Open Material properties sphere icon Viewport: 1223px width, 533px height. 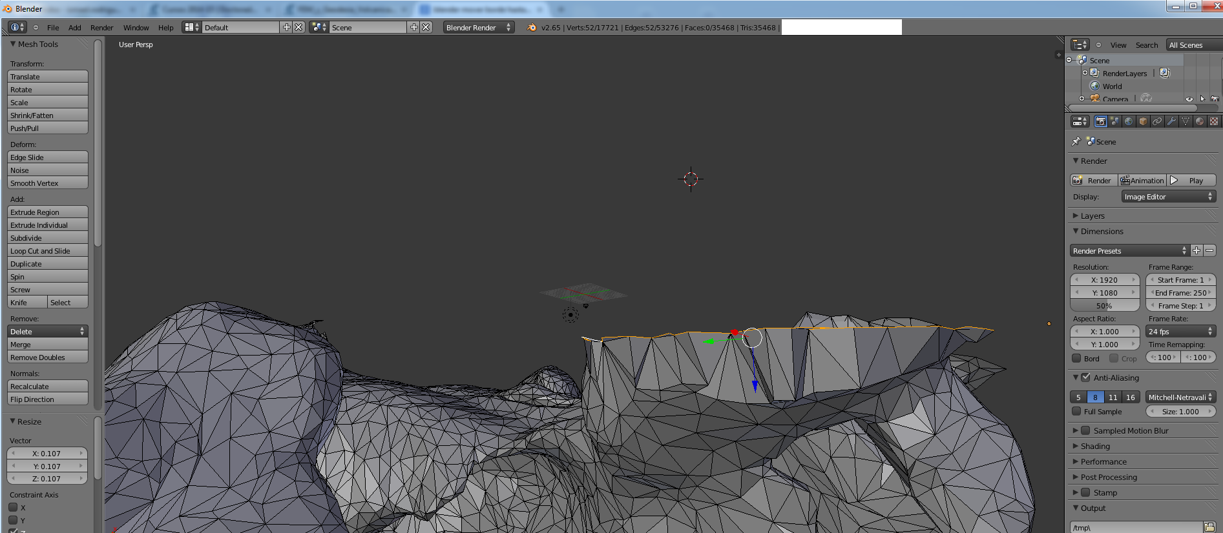[x=1200, y=121]
